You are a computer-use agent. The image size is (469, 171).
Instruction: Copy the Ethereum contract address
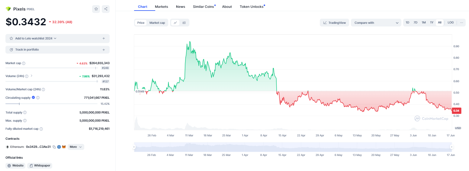(x=54, y=147)
